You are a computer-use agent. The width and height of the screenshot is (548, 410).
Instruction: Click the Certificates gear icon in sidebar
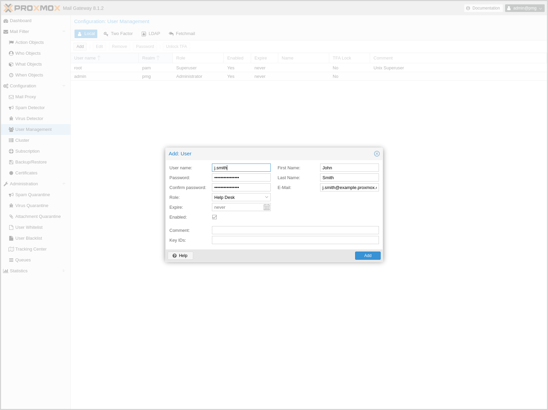pos(11,173)
